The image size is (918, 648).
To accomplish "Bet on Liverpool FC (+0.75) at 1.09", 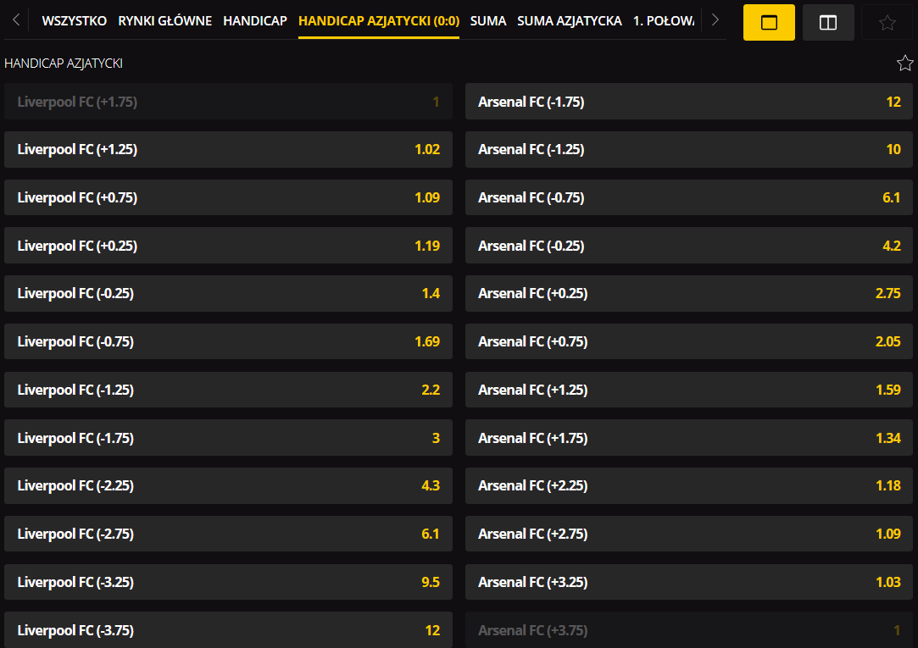I will click(228, 197).
